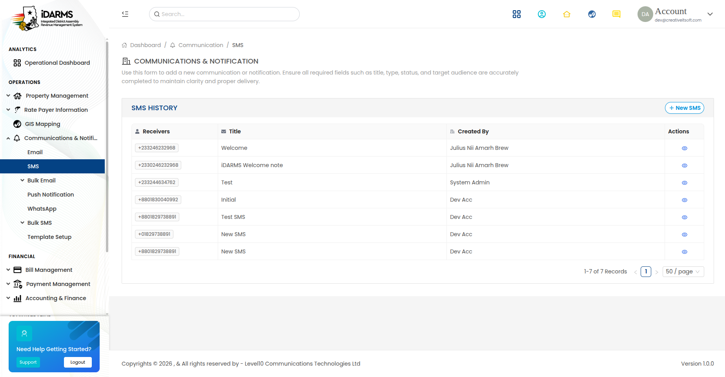Click the sidebar vertical scrollbar

coord(107,147)
